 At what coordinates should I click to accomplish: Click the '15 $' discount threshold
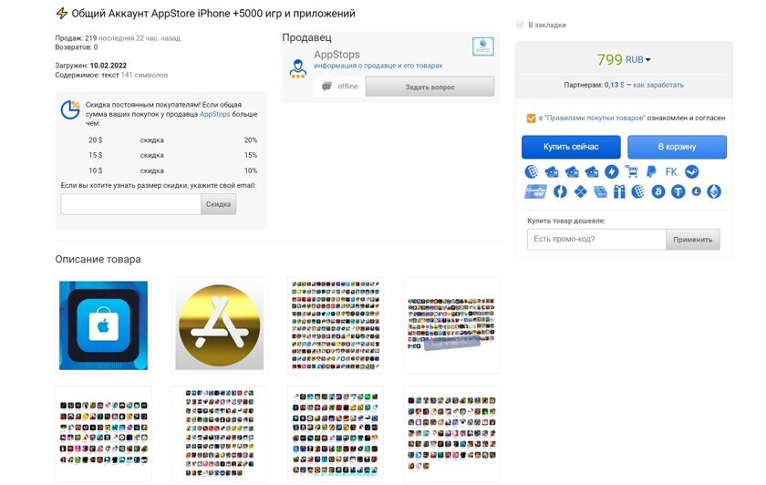(95, 155)
